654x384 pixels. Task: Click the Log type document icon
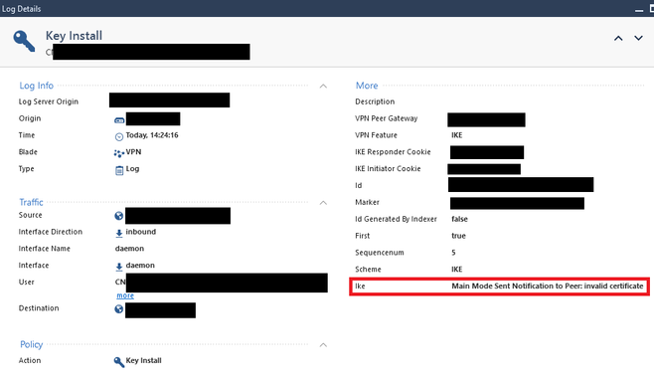119,170
